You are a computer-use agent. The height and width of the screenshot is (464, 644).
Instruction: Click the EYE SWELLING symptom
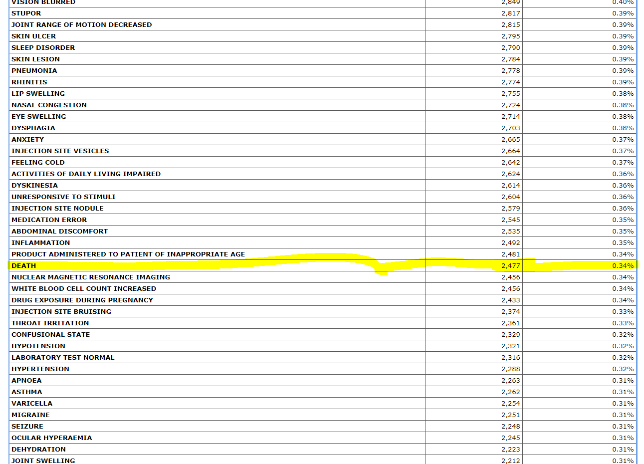(39, 117)
